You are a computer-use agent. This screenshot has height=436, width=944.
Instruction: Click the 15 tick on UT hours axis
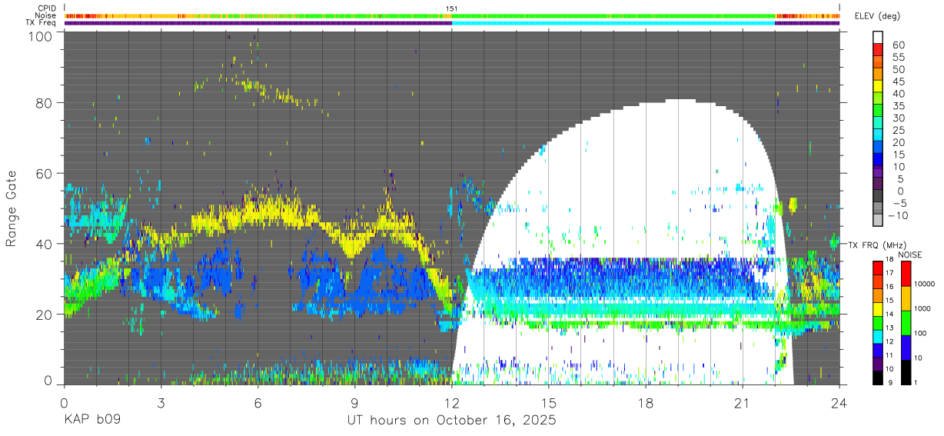[x=548, y=403]
